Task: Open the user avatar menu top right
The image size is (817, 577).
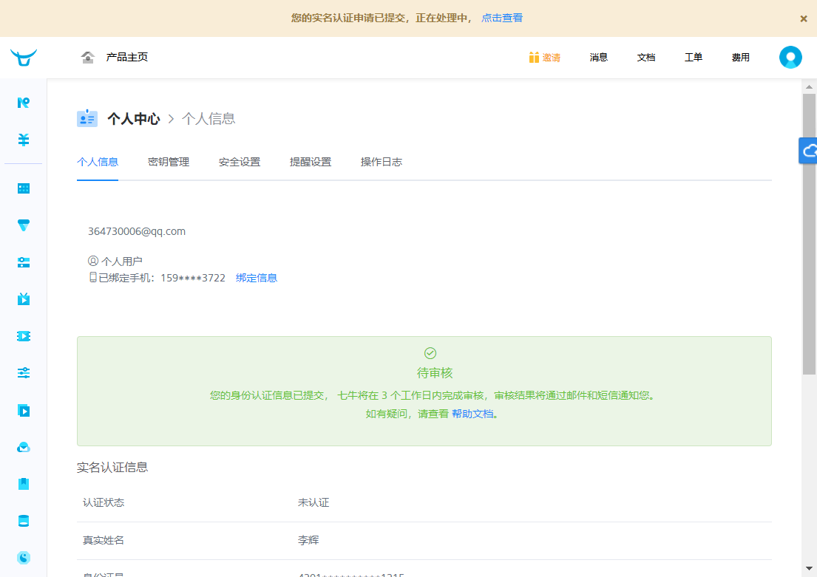Action: [790, 57]
